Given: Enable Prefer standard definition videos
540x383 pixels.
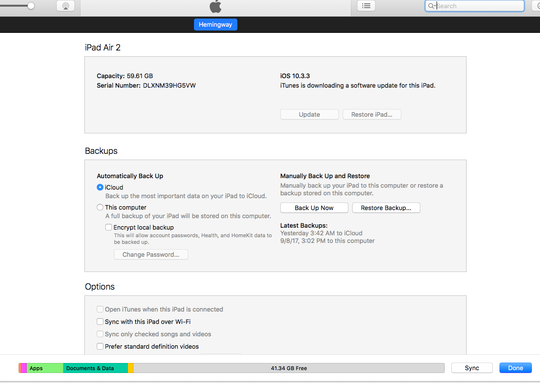Looking at the screenshot, I should [x=100, y=346].
